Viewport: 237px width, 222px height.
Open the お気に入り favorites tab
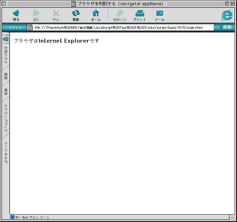click(x=6, y=55)
